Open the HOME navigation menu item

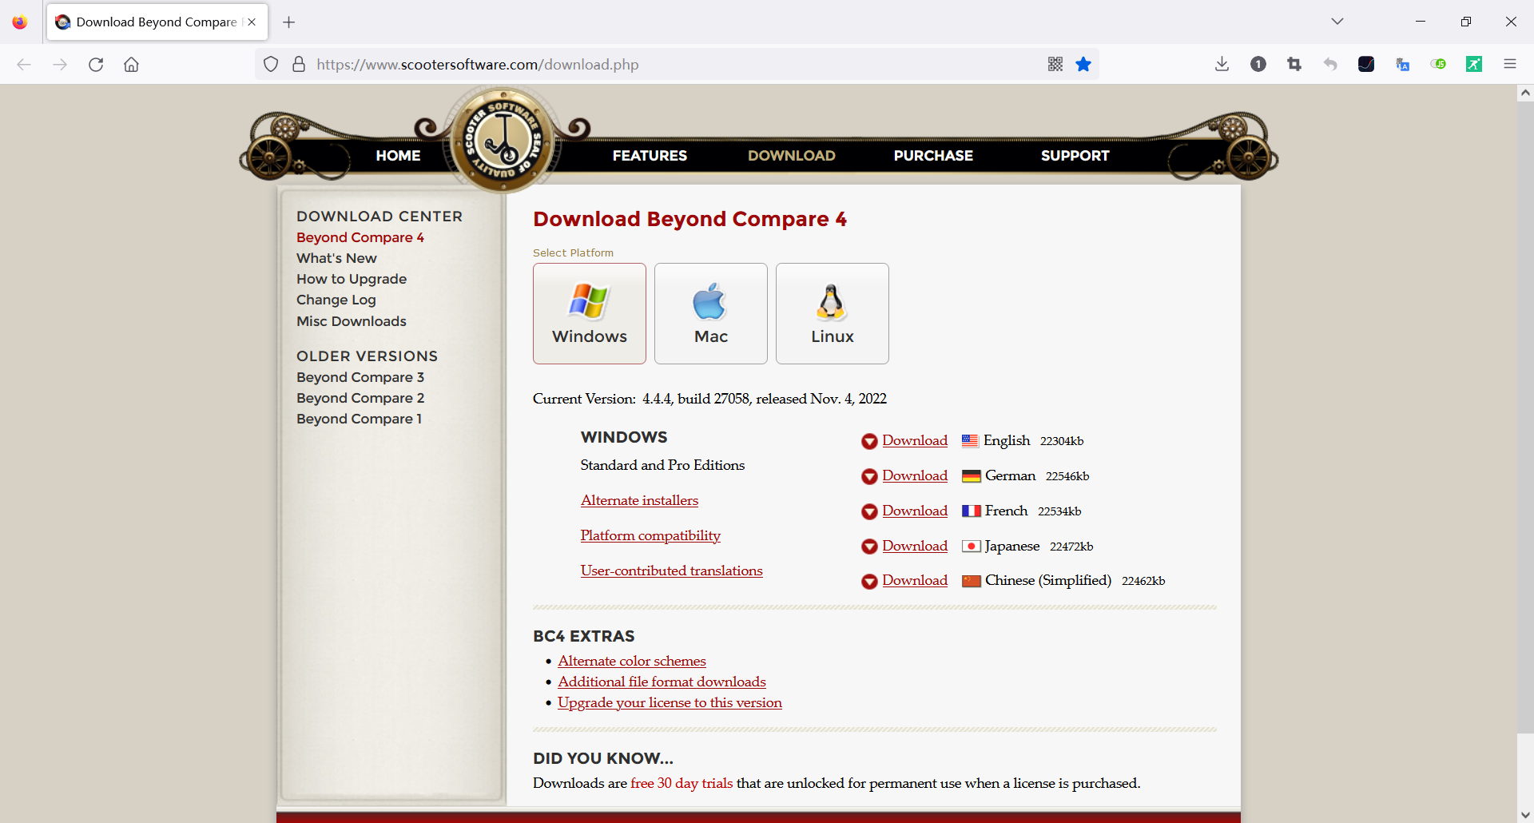[398, 156]
